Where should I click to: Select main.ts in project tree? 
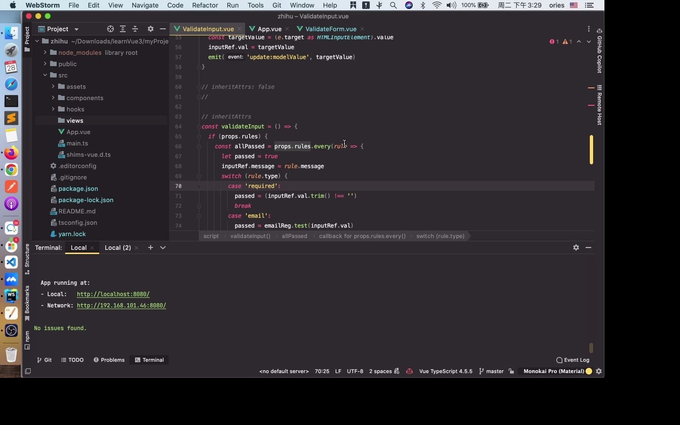(77, 143)
